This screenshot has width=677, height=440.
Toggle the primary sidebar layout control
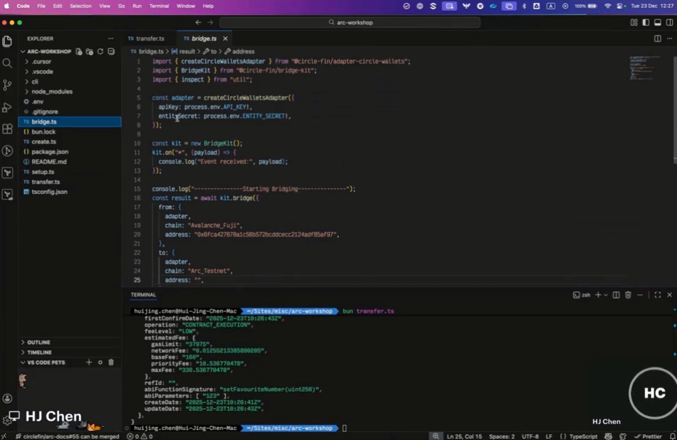646,22
